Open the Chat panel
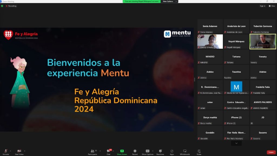The width and height of the screenshot is (277, 156). tap(108, 151)
